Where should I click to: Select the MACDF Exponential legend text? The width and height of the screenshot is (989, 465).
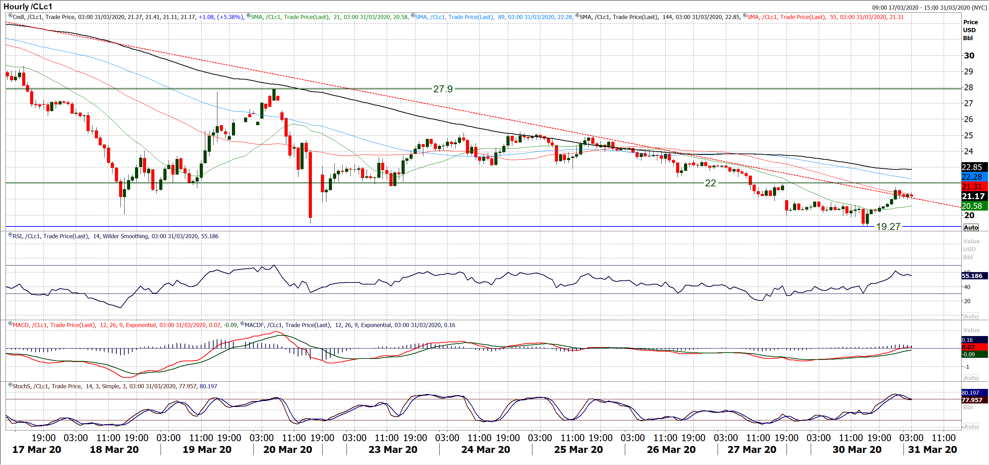pos(350,325)
